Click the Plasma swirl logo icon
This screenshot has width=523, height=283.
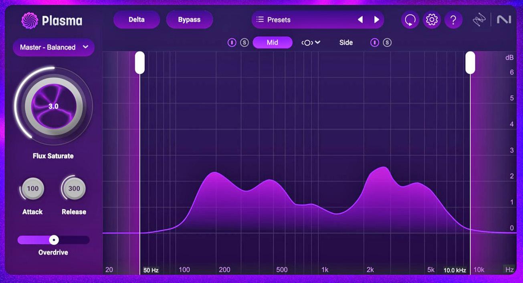pyautogui.click(x=29, y=20)
